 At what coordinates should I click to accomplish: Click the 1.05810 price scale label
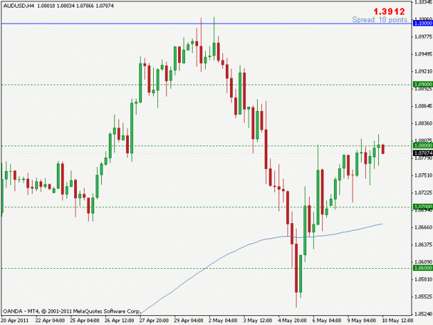point(423,279)
